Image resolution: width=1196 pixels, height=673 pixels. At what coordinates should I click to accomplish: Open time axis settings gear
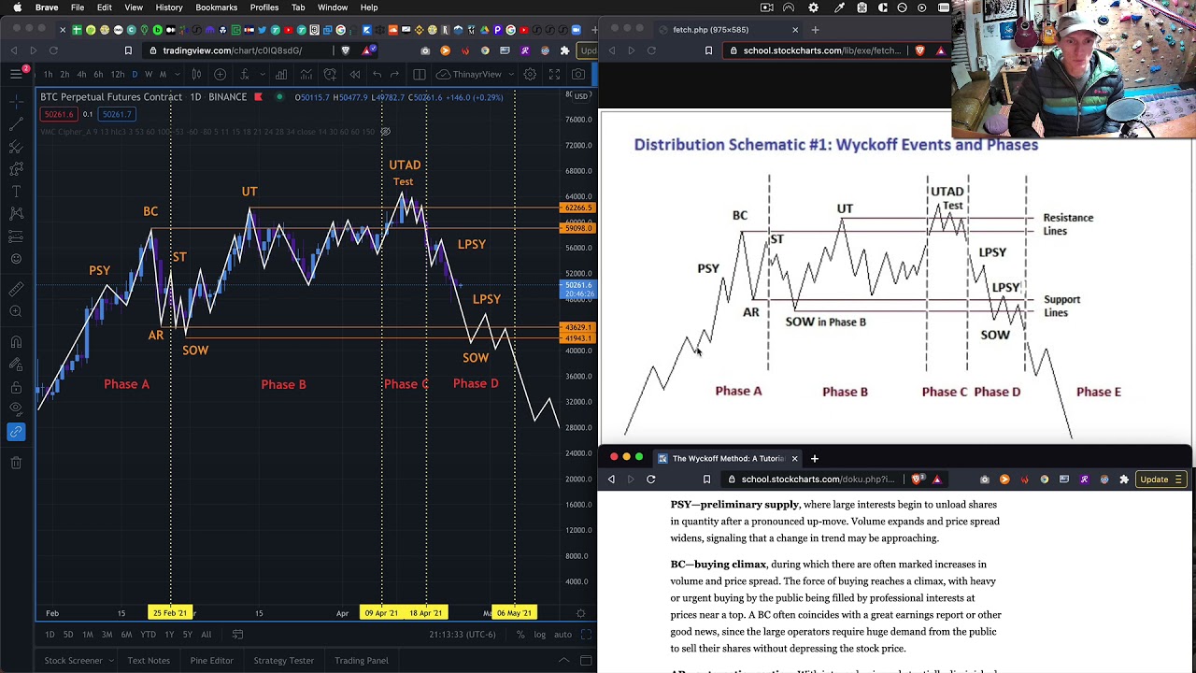coord(580,613)
